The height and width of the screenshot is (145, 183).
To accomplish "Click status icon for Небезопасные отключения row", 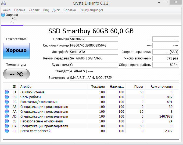I will (x=7, y=121).
